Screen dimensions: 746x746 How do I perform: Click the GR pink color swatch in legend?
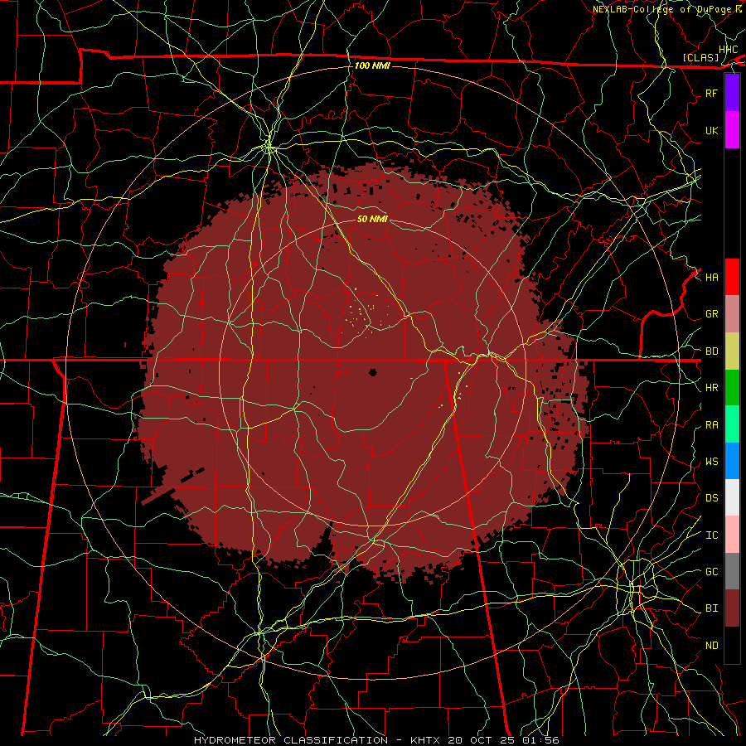point(732,314)
